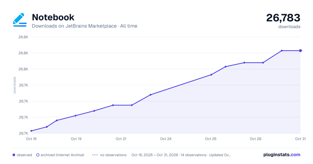Screen dimensions: 313x164
Task: Click the Oct 19 axis label
Action: (76, 139)
